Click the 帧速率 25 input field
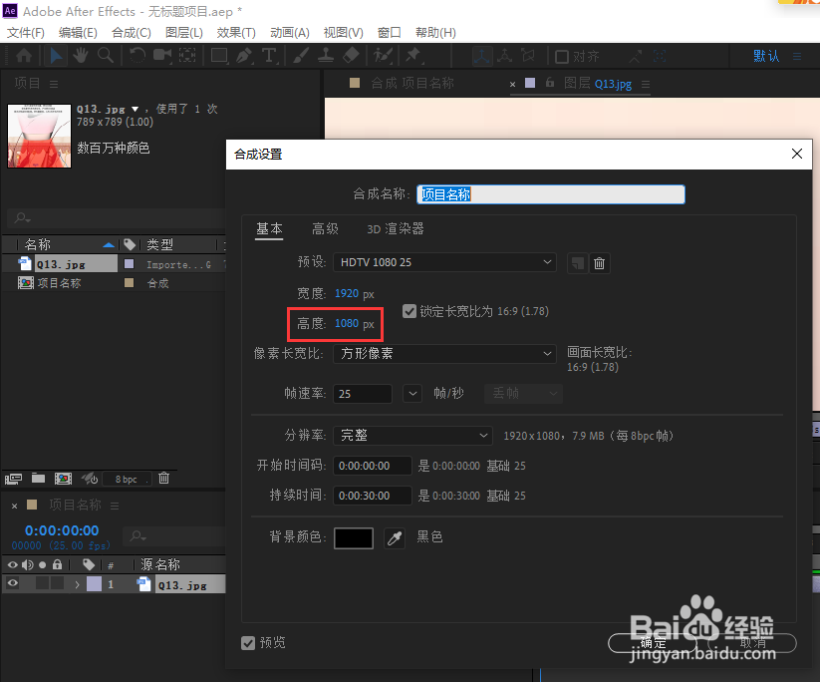Image resolution: width=820 pixels, height=682 pixels. (363, 394)
